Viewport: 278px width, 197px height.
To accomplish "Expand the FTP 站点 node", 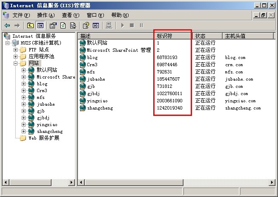I will [16, 50].
